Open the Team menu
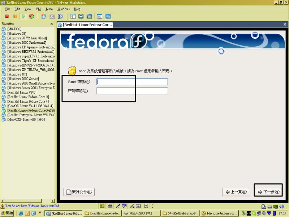The height and width of the screenshot is (217, 289). tap(49, 9)
